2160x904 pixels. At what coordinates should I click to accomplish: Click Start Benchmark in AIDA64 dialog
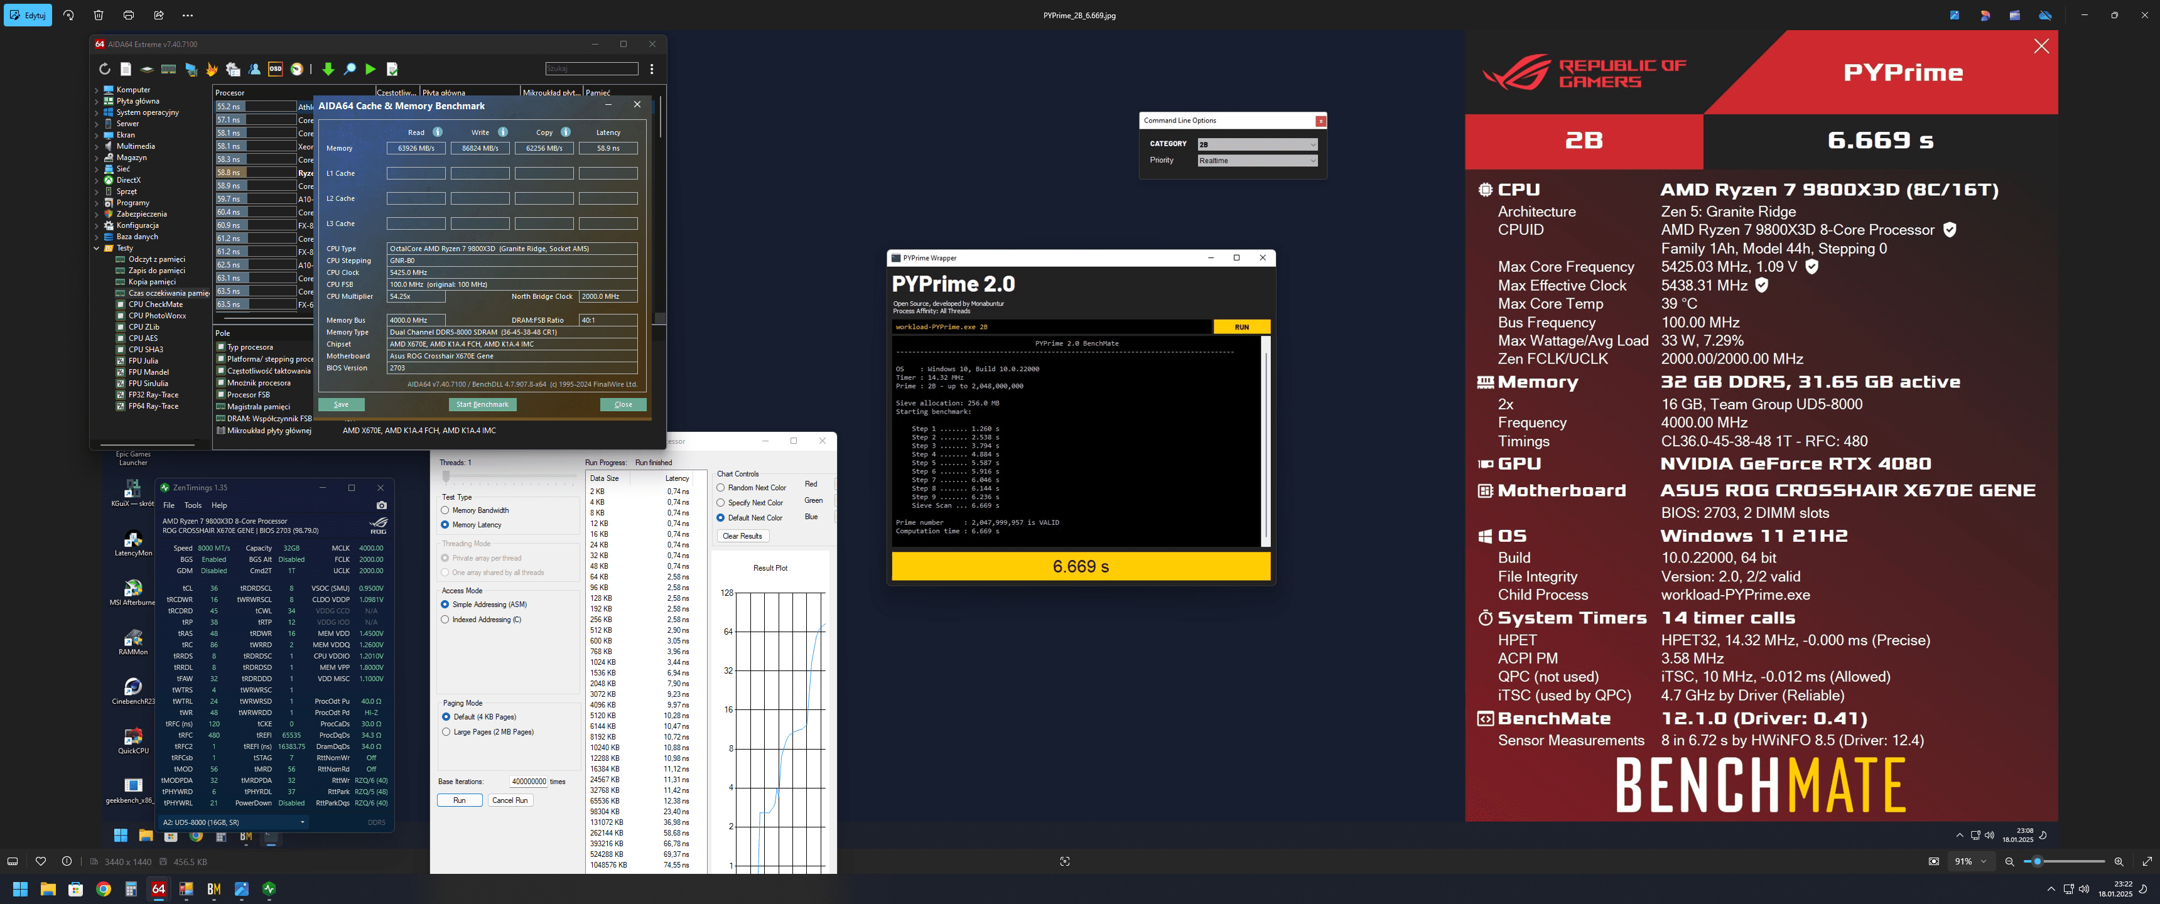tap(482, 404)
